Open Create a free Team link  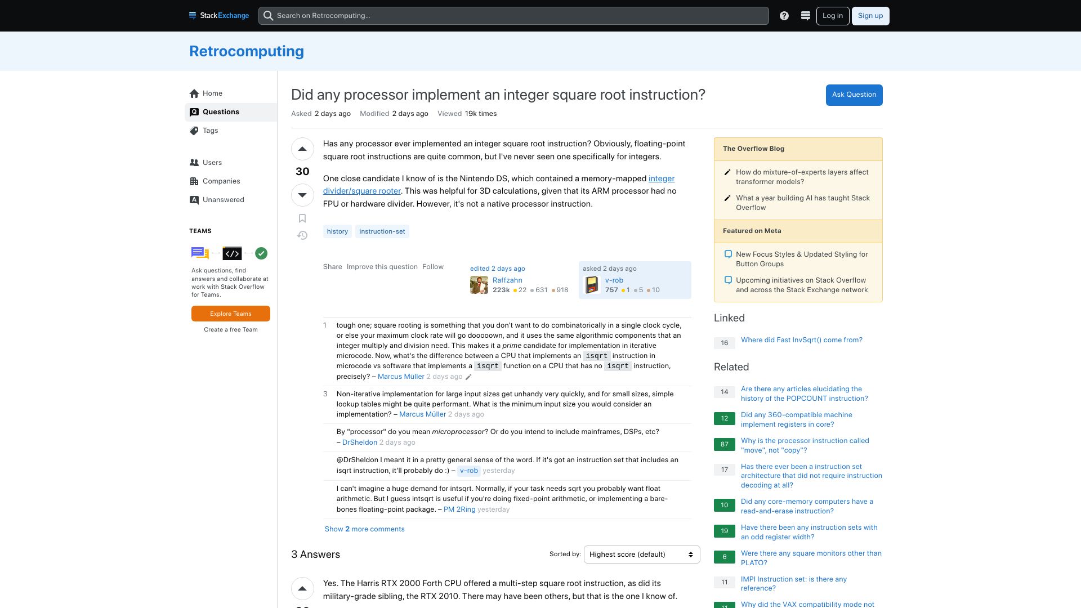231,330
